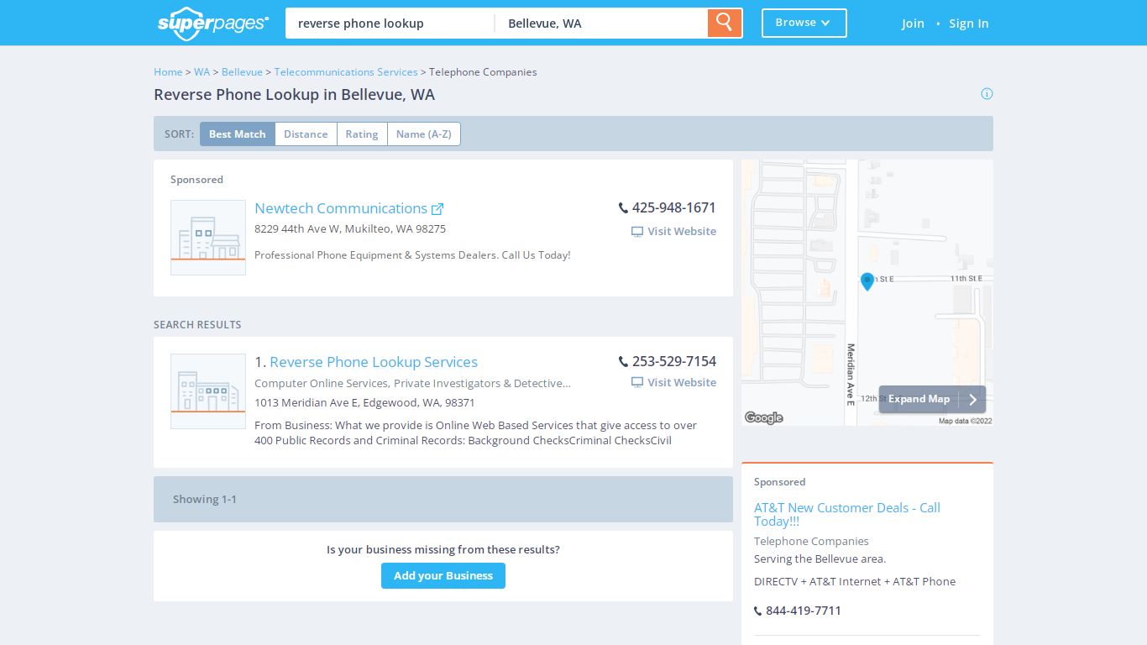Click monitor icon for Newtech Visit Website
Image resolution: width=1147 pixels, height=645 pixels.
(x=637, y=232)
